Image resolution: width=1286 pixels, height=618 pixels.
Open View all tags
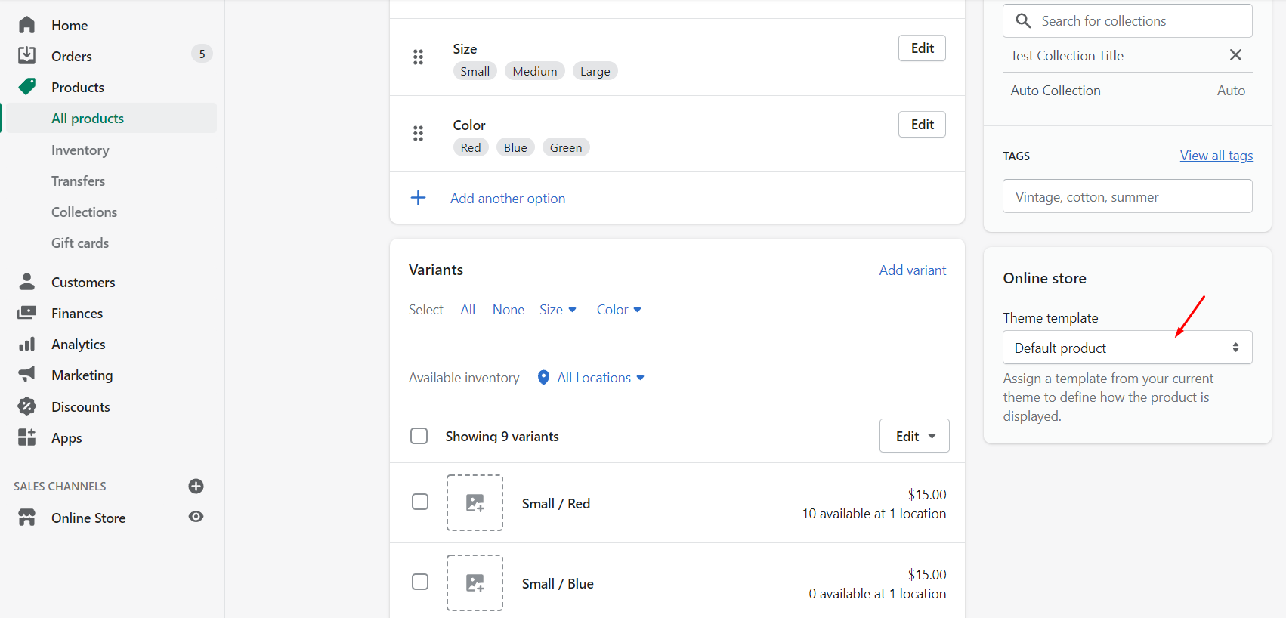pos(1216,155)
